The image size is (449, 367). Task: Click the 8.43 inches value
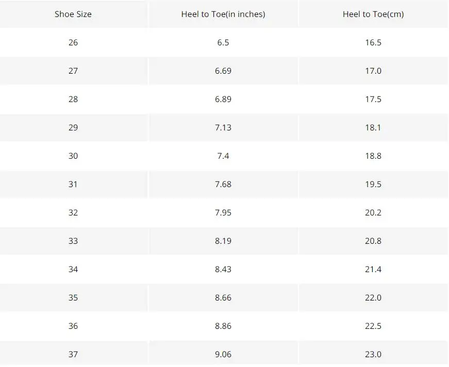point(223,269)
